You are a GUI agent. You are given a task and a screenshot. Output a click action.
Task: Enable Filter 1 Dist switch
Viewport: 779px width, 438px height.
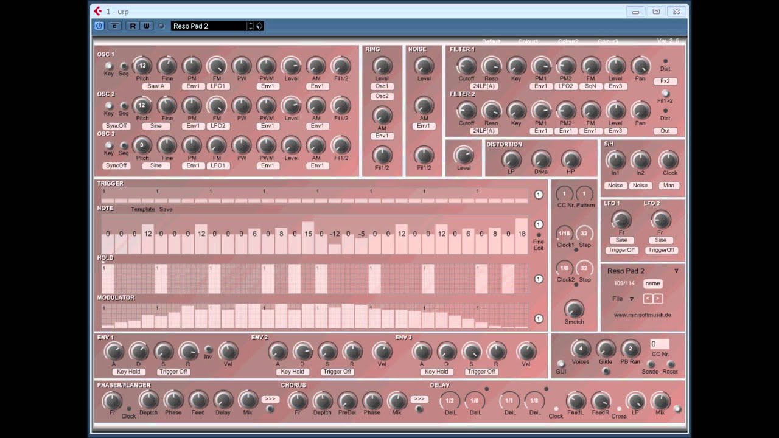pos(665,61)
